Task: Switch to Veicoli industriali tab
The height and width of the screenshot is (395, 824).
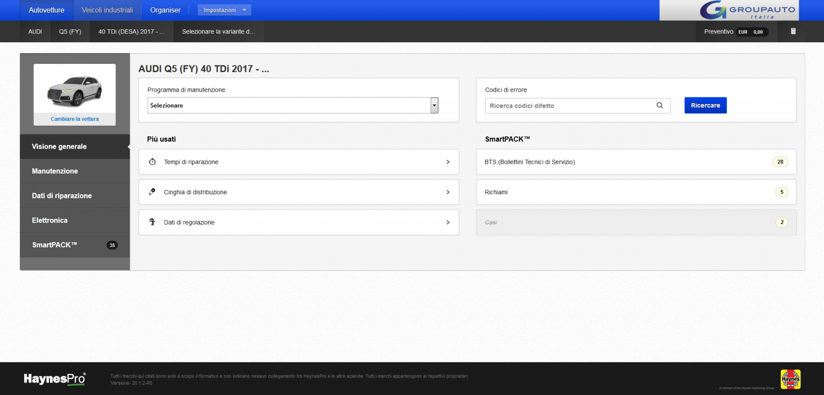Action: pos(107,10)
